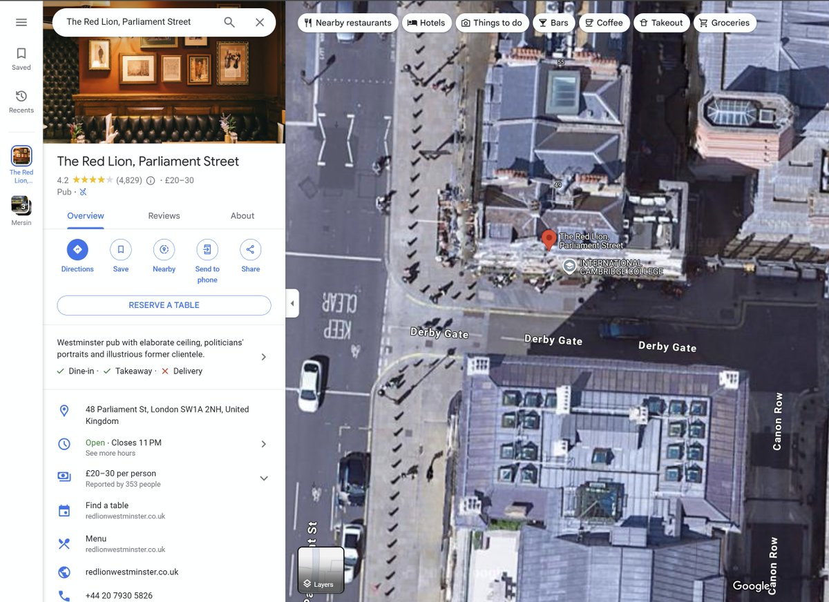Click into the search box text

coord(128,22)
